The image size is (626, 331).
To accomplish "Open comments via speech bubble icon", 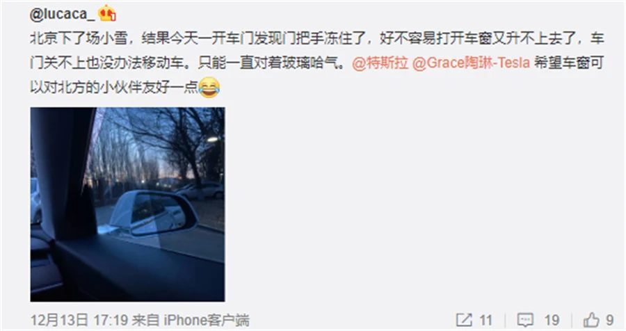I will [x=525, y=320].
